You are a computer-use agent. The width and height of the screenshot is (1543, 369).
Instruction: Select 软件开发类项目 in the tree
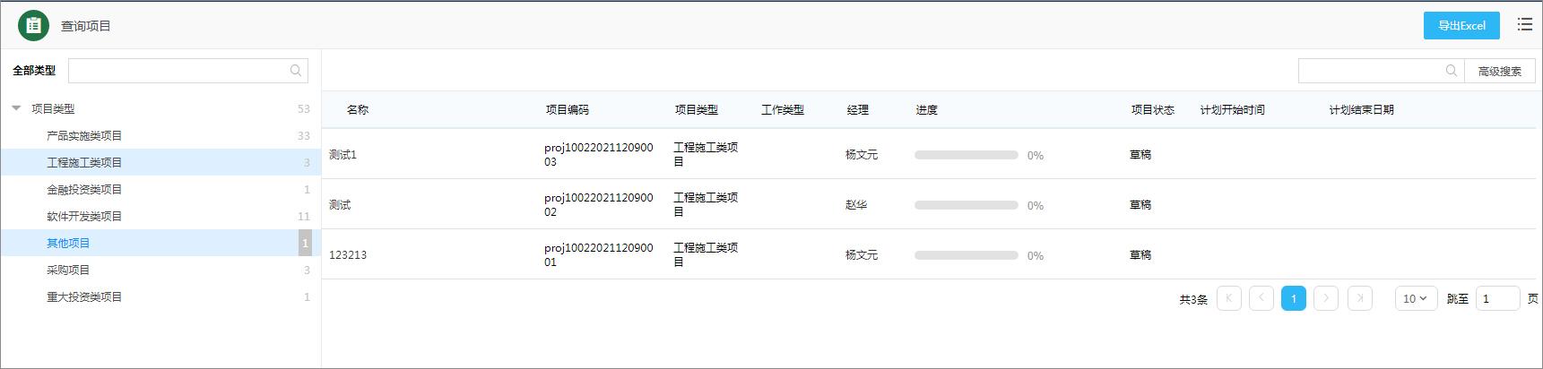point(84,217)
